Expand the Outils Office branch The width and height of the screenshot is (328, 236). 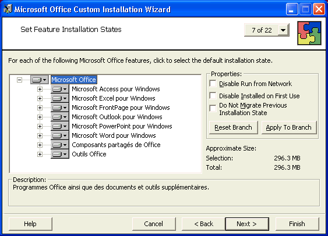pos(40,154)
